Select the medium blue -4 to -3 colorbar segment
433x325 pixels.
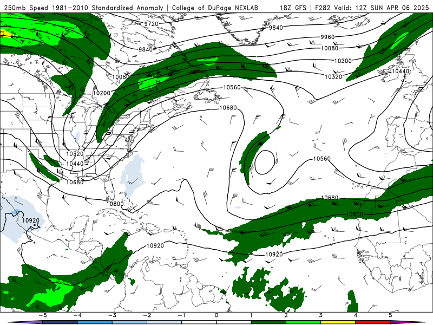pyautogui.click(x=95, y=322)
